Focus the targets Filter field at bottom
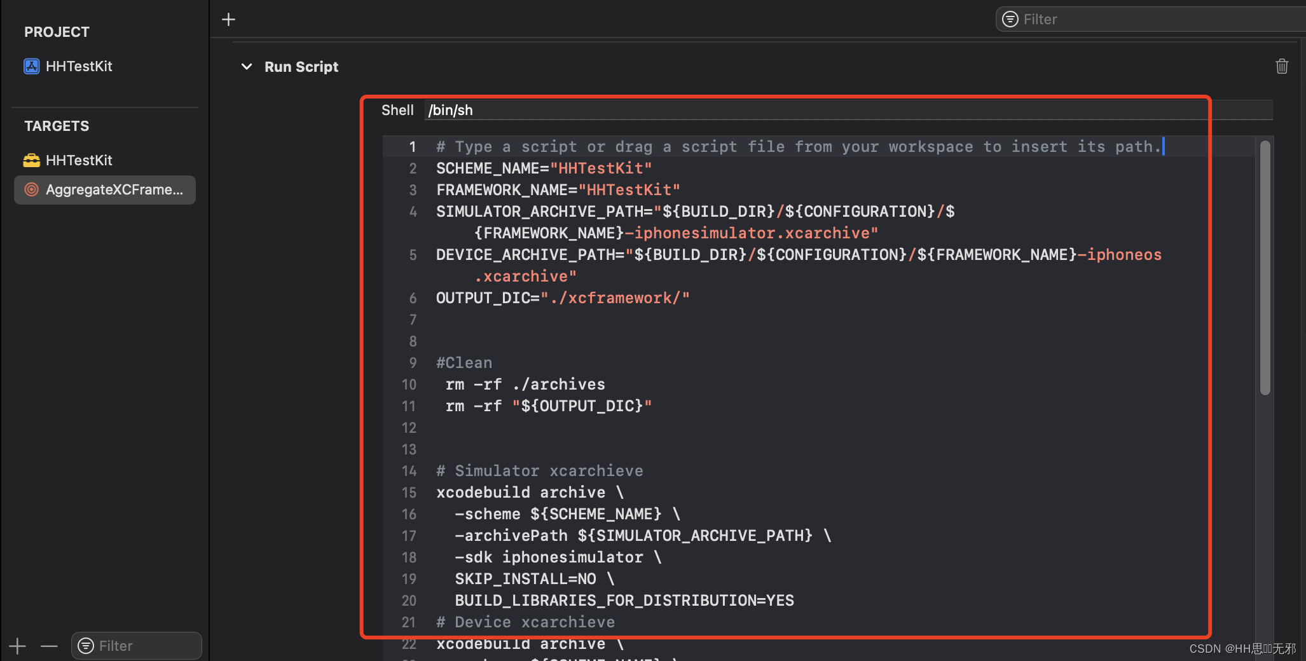1306x661 pixels. [137, 646]
